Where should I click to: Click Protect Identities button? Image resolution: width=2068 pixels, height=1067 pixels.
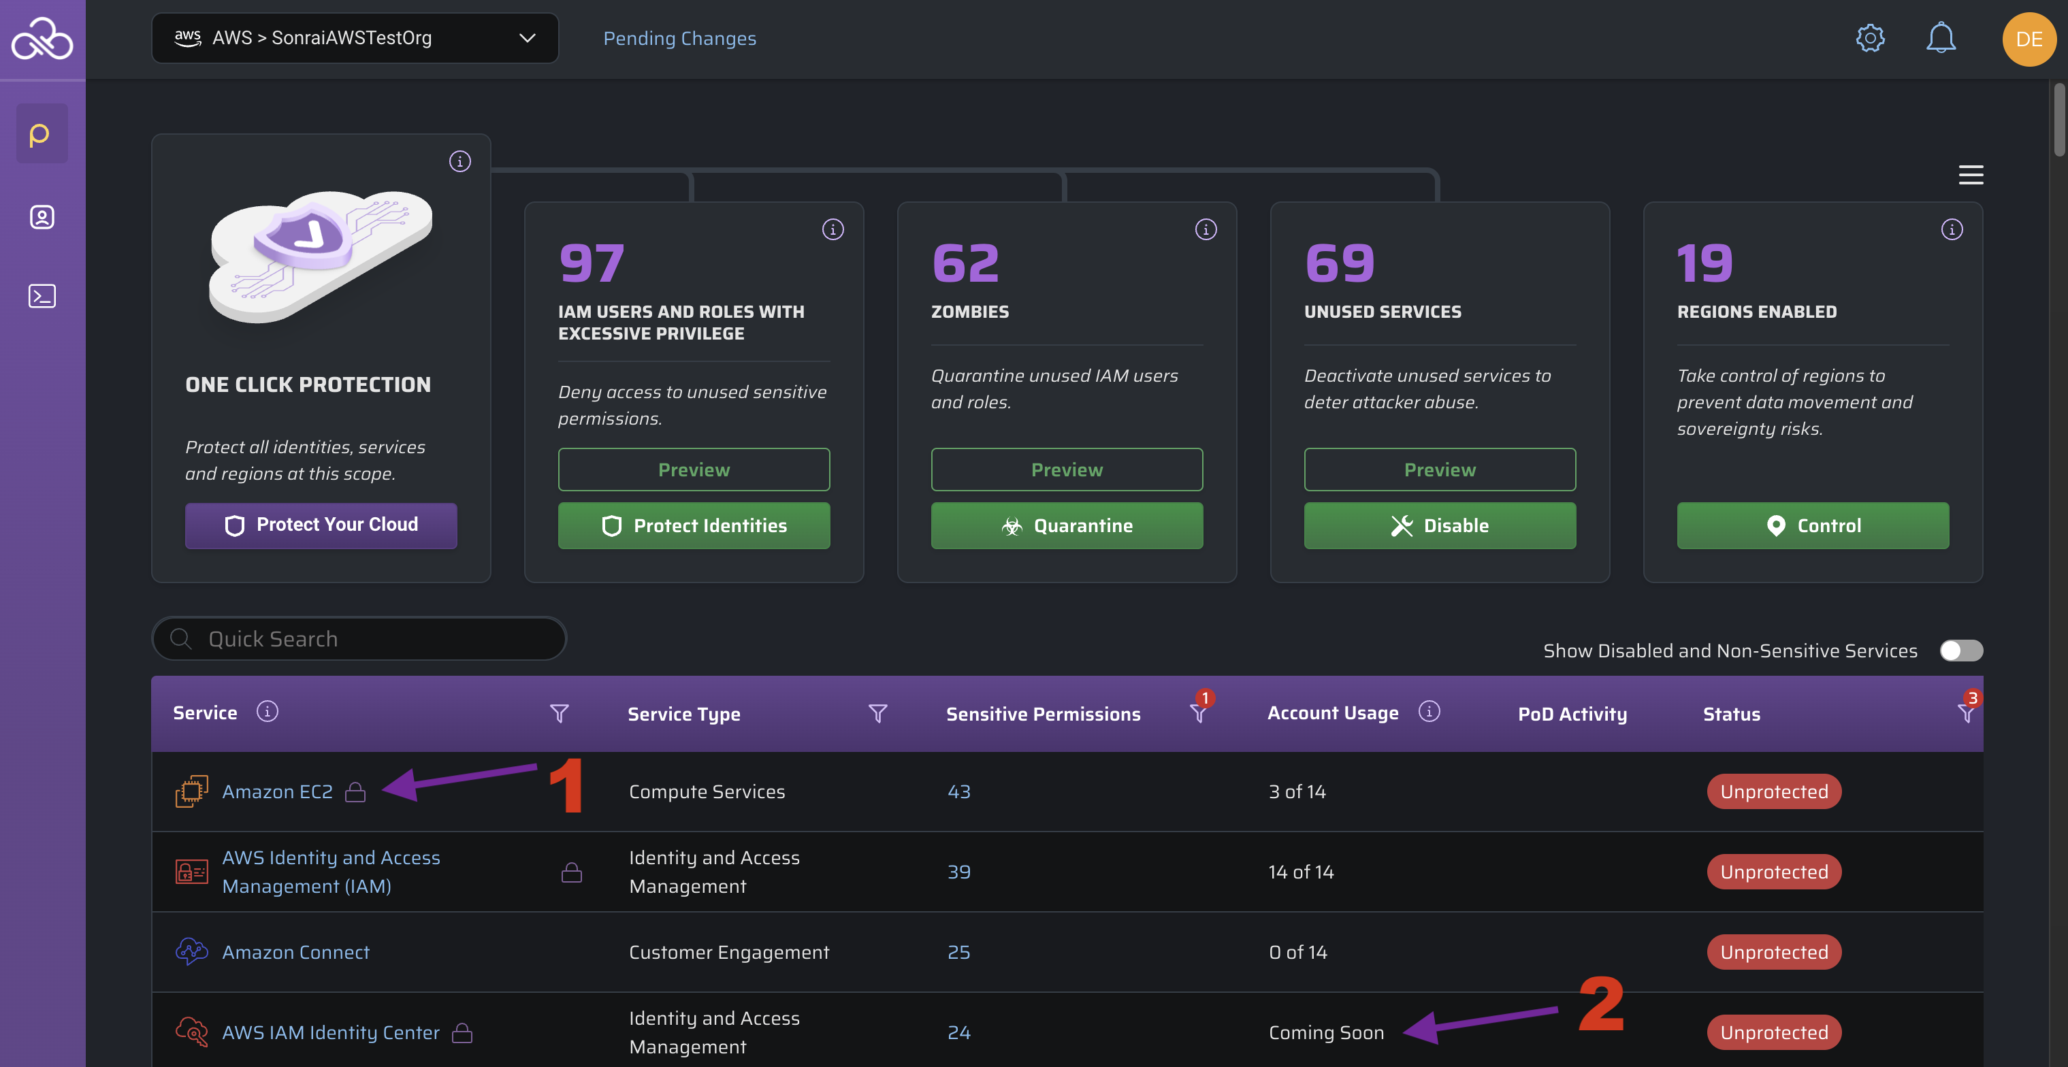pos(694,525)
